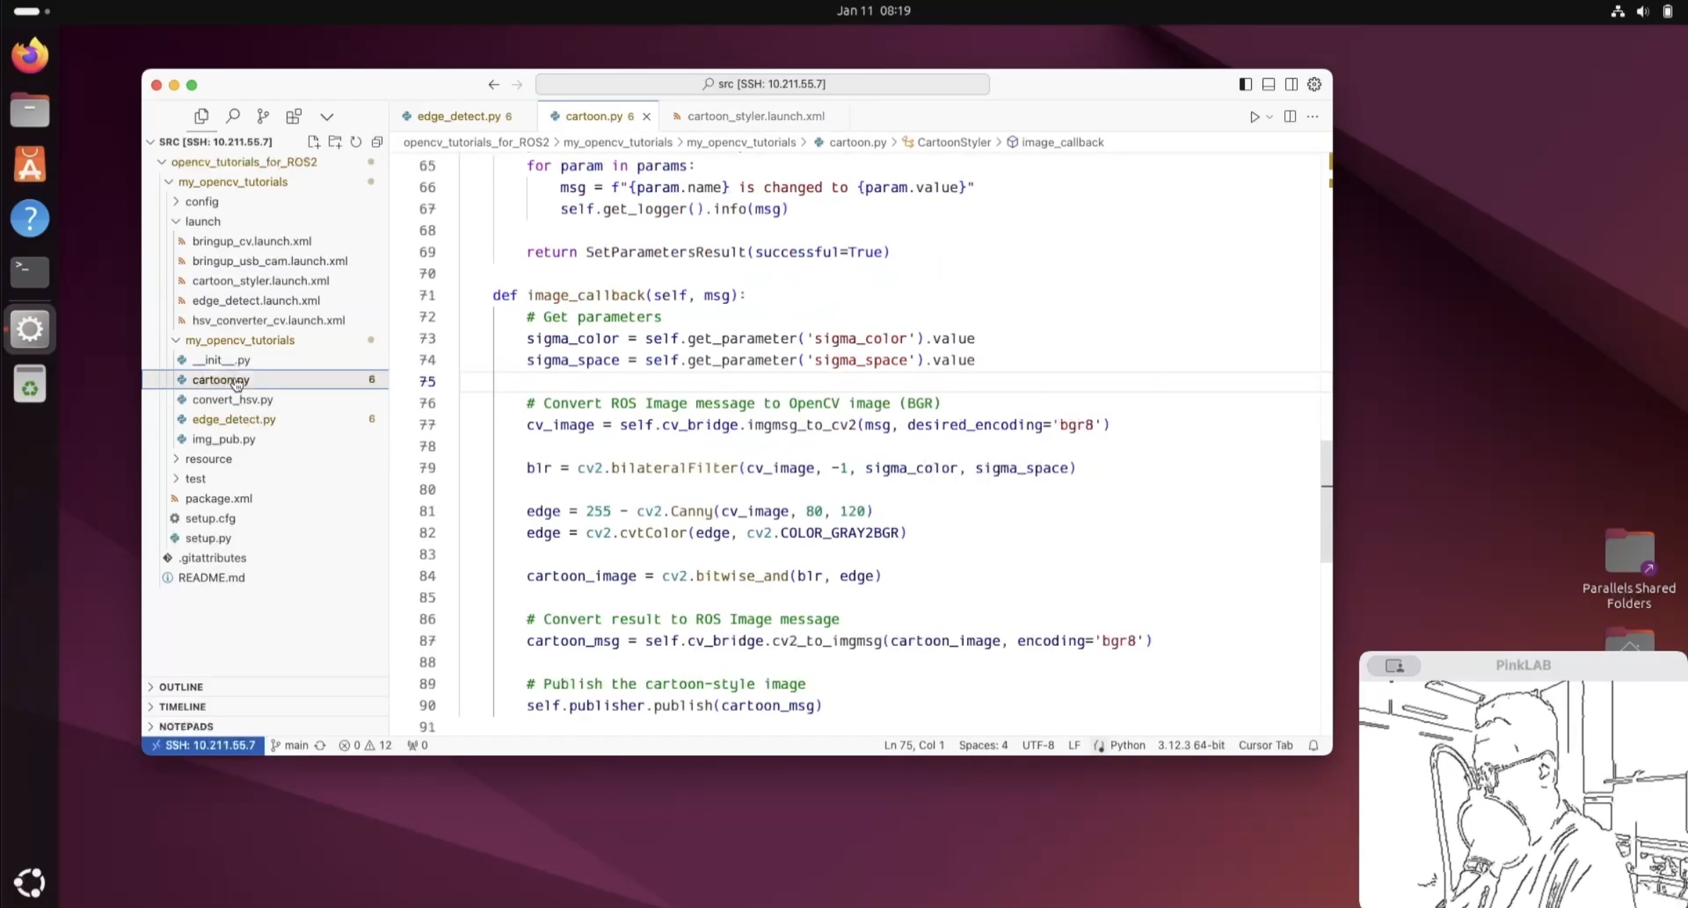Open dropdown arrow next to run button

1270,117
